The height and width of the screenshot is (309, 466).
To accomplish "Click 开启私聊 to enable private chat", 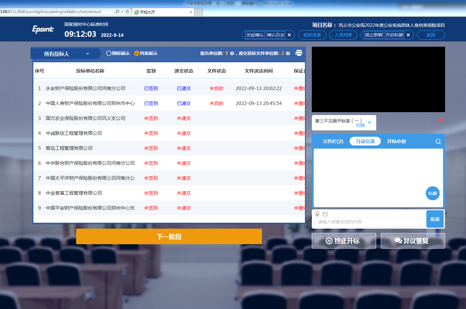I will (x=394, y=35).
